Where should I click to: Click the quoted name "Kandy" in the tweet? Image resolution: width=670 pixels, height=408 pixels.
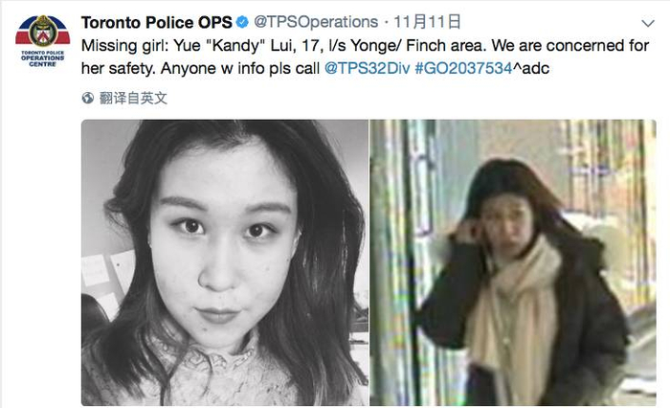pyautogui.click(x=235, y=45)
